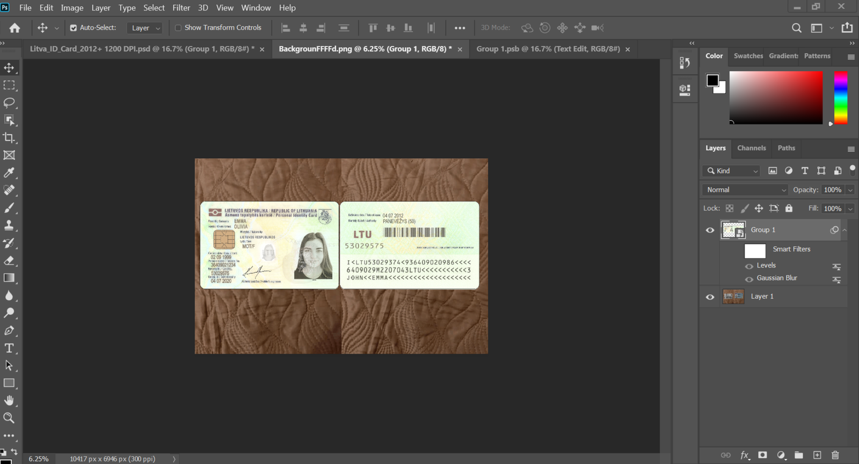Switch to Group 1.psb document tab
Viewport: 859px width, 464px height.
point(548,49)
